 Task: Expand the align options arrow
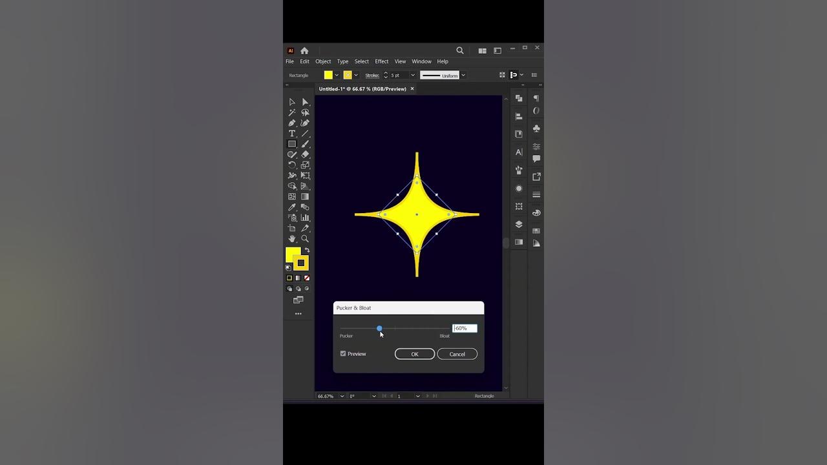click(x=521, y=75)
